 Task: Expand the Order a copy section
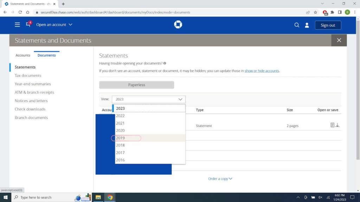pos(220,179)
